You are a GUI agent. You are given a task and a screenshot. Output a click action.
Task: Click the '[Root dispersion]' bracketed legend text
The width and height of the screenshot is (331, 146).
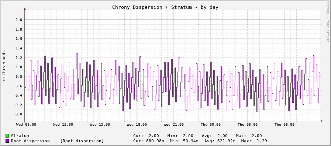coord(82,141)
